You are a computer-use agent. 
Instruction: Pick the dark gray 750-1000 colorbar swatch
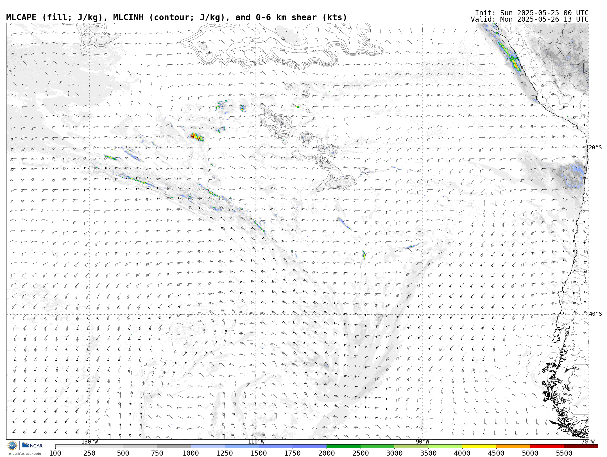(x=174, y=446)
